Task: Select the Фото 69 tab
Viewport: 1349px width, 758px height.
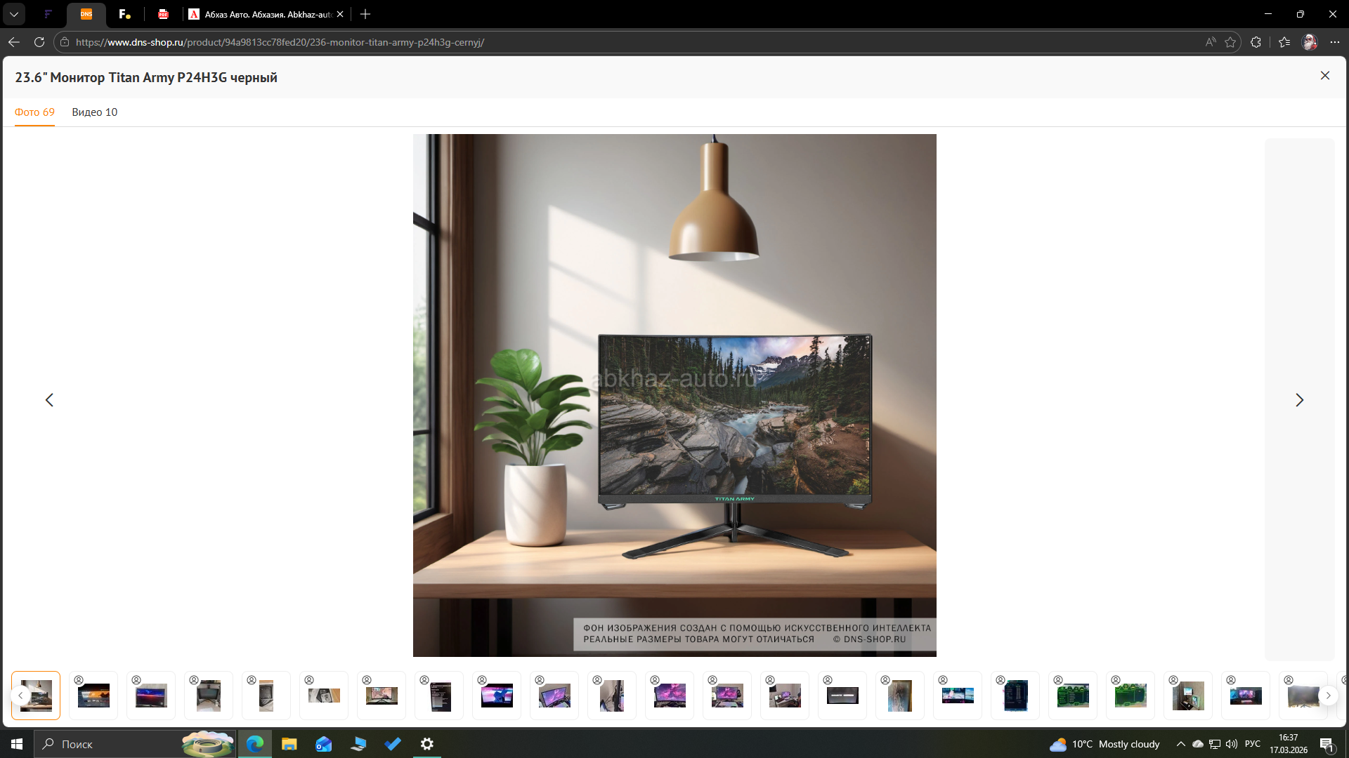Action: click(x=34, y=112)
